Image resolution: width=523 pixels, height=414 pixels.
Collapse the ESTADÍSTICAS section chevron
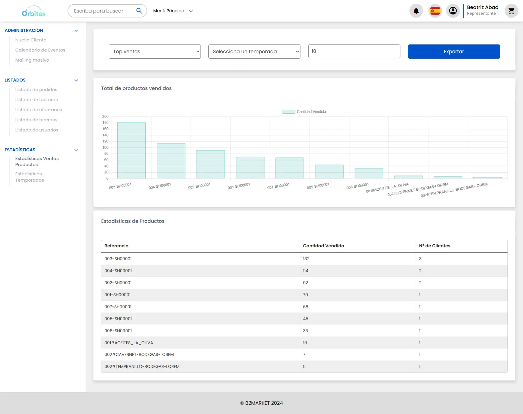click(76, 150)
